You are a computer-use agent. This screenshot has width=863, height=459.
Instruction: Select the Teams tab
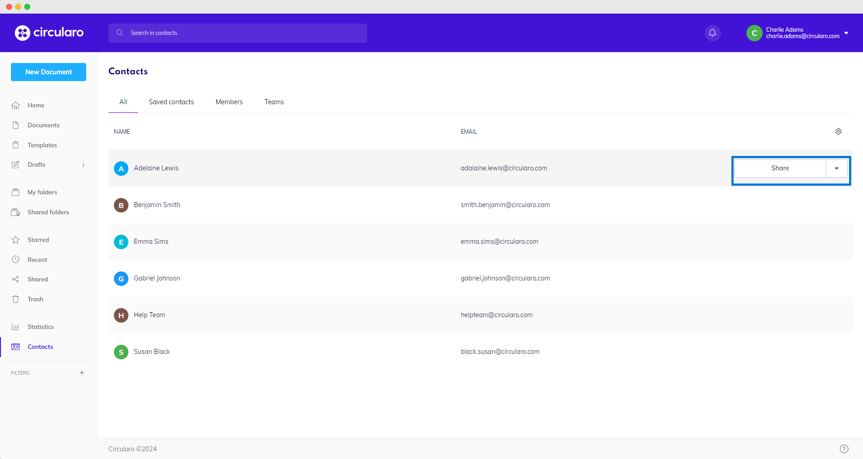[274, 102]
